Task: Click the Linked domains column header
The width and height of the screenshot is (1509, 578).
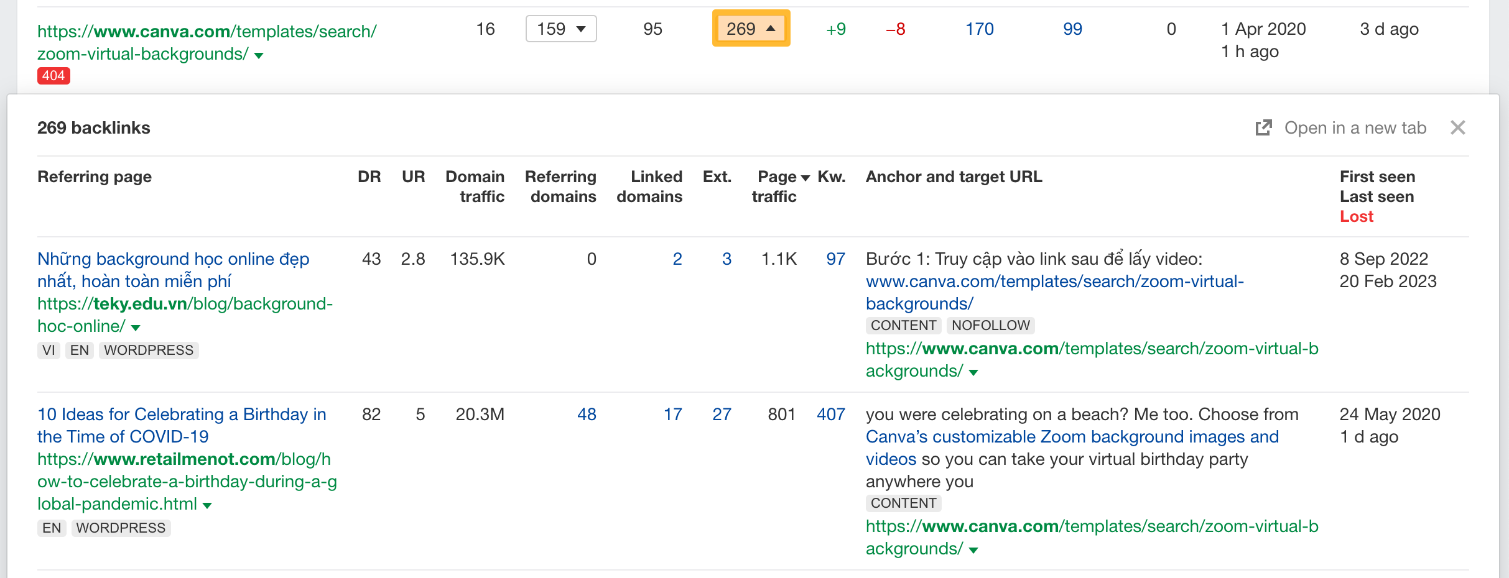Action: tap(649, 186)
